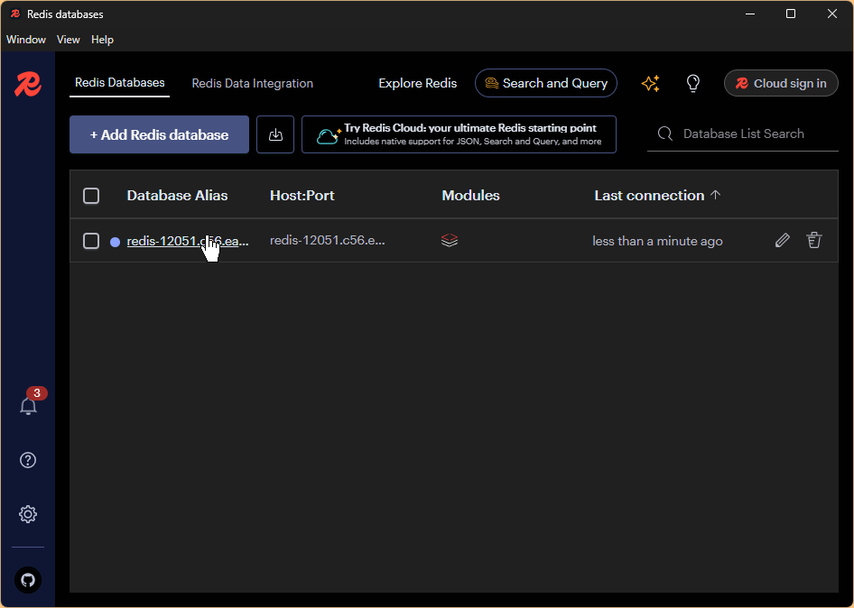This screenshot has height=608, width=854.
Task: Click the Redis app icon in title bar
Action: click(15, 14)
